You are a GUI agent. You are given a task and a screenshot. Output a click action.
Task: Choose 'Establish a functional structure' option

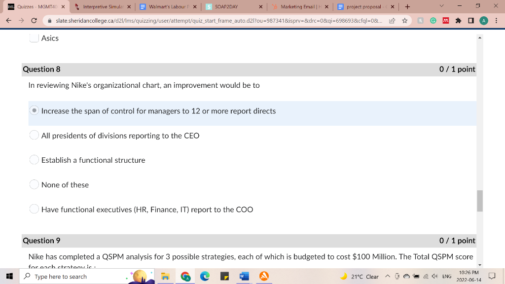[x=34, y=160]
